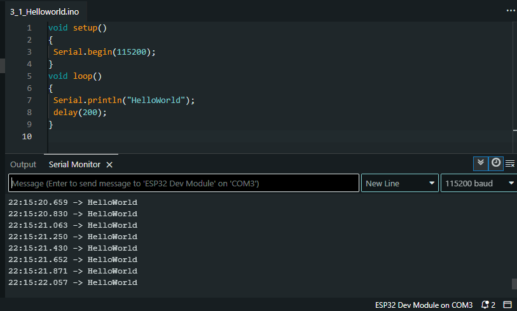Click the delay(200) code line
The width and height of the screenshot is (517, 311).
[80, 113]
